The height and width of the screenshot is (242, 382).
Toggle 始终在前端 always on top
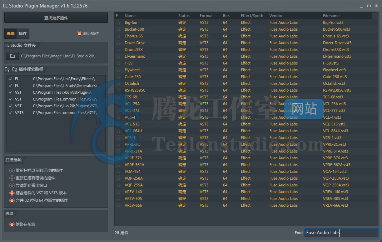(12, 224)
